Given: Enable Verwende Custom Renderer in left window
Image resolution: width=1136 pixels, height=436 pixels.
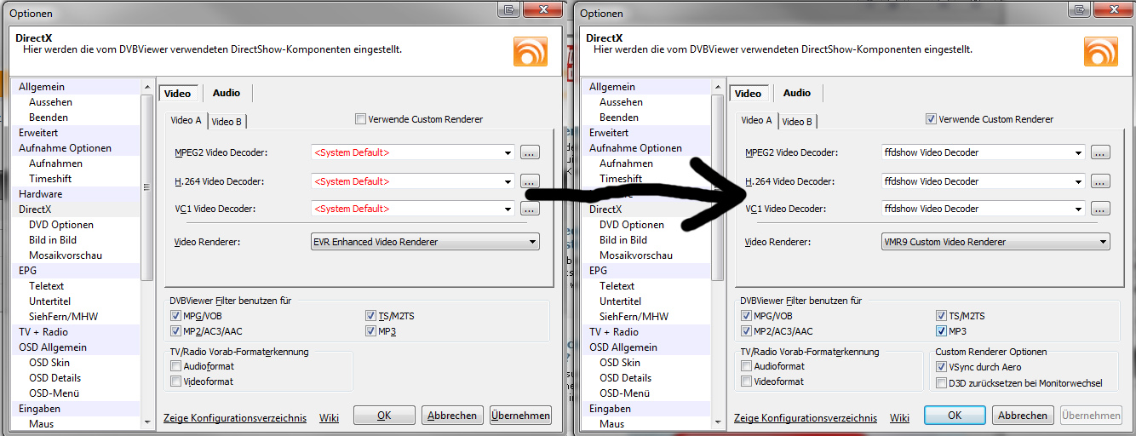Looking at the screenshot, I should [360, 119].
